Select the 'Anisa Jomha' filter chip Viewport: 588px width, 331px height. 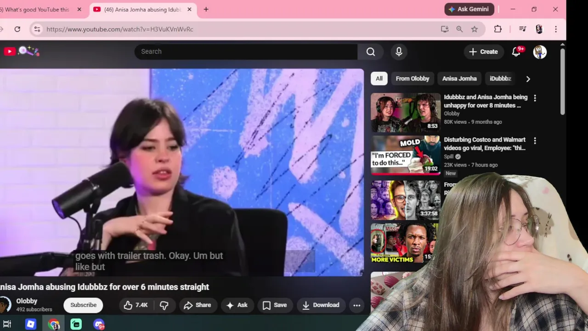coord(459,79)
